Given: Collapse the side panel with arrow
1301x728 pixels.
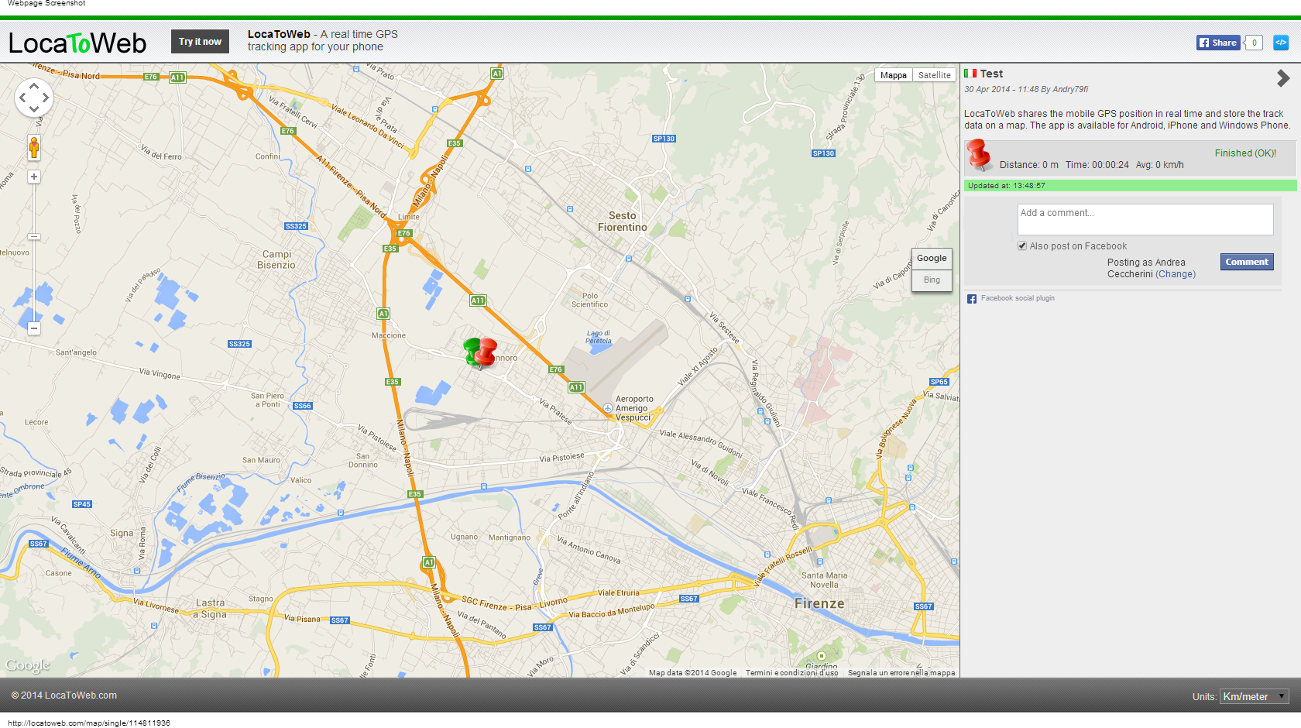Looking at the screenshot, I should 1283,78.
